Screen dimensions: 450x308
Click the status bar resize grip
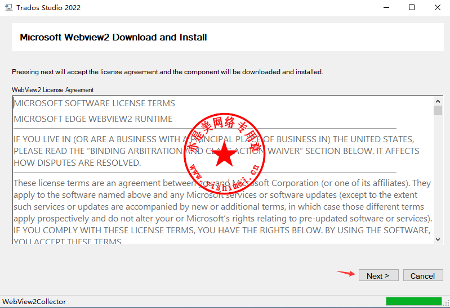pyautogui.click(x=446, y=303)
